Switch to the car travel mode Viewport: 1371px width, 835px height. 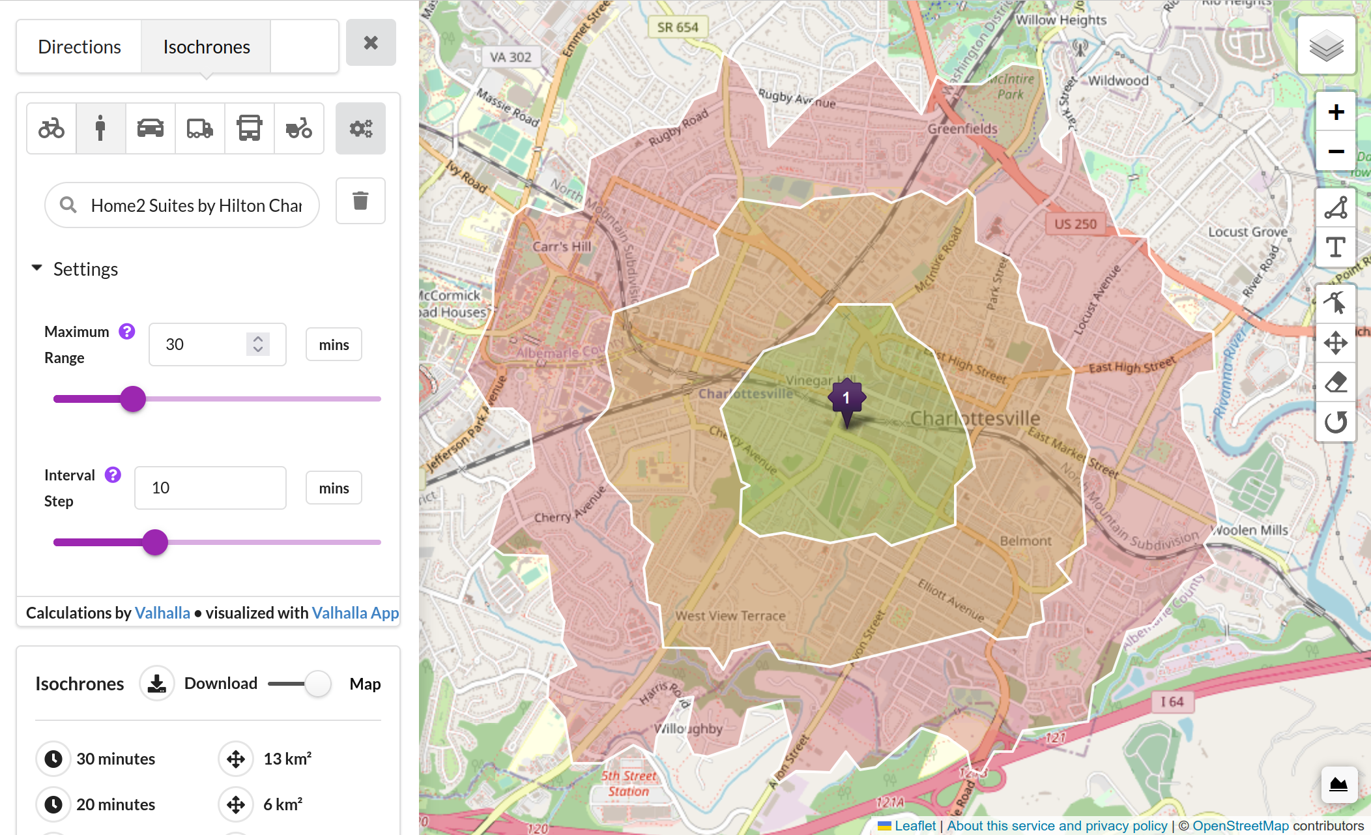tap(150, 128)
